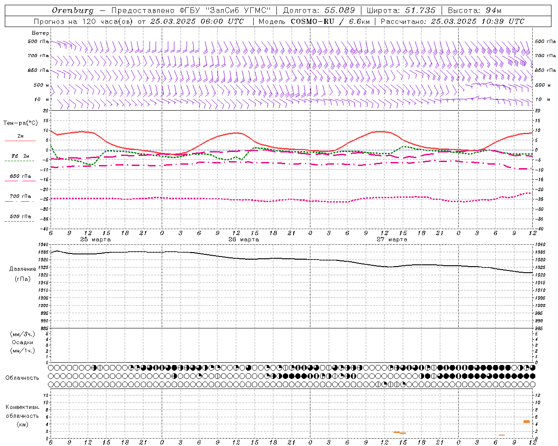
Task: Click the '(гПа)' unit label under Давление
Action: [x=23, y=279]
